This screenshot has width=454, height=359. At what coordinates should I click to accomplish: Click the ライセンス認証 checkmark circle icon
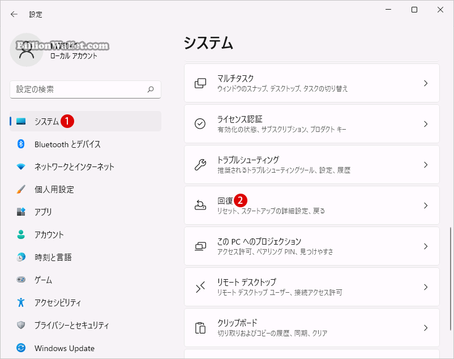pyautogui.click(x=200, y=124)
